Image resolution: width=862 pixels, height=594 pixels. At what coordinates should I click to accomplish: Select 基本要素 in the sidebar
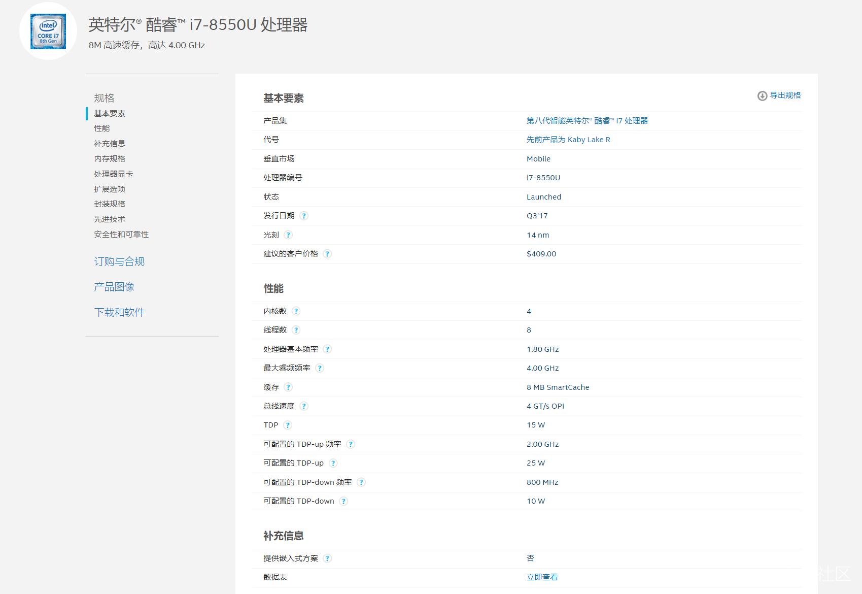[110, 114]
